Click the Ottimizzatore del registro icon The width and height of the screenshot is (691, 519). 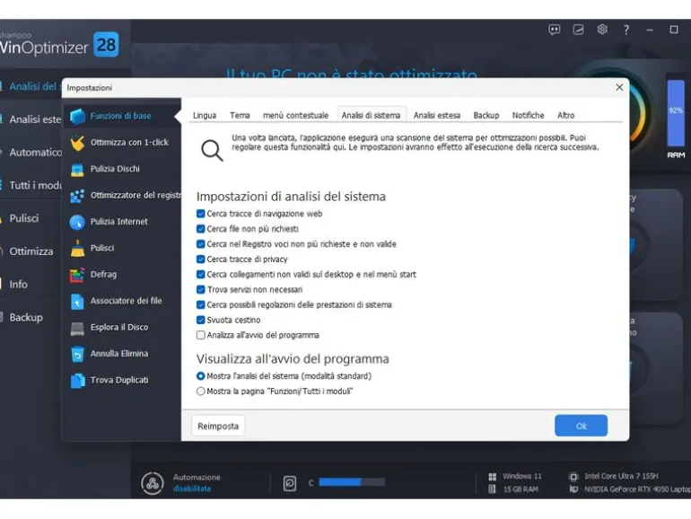pyautogui.click(x=77, y=196)
